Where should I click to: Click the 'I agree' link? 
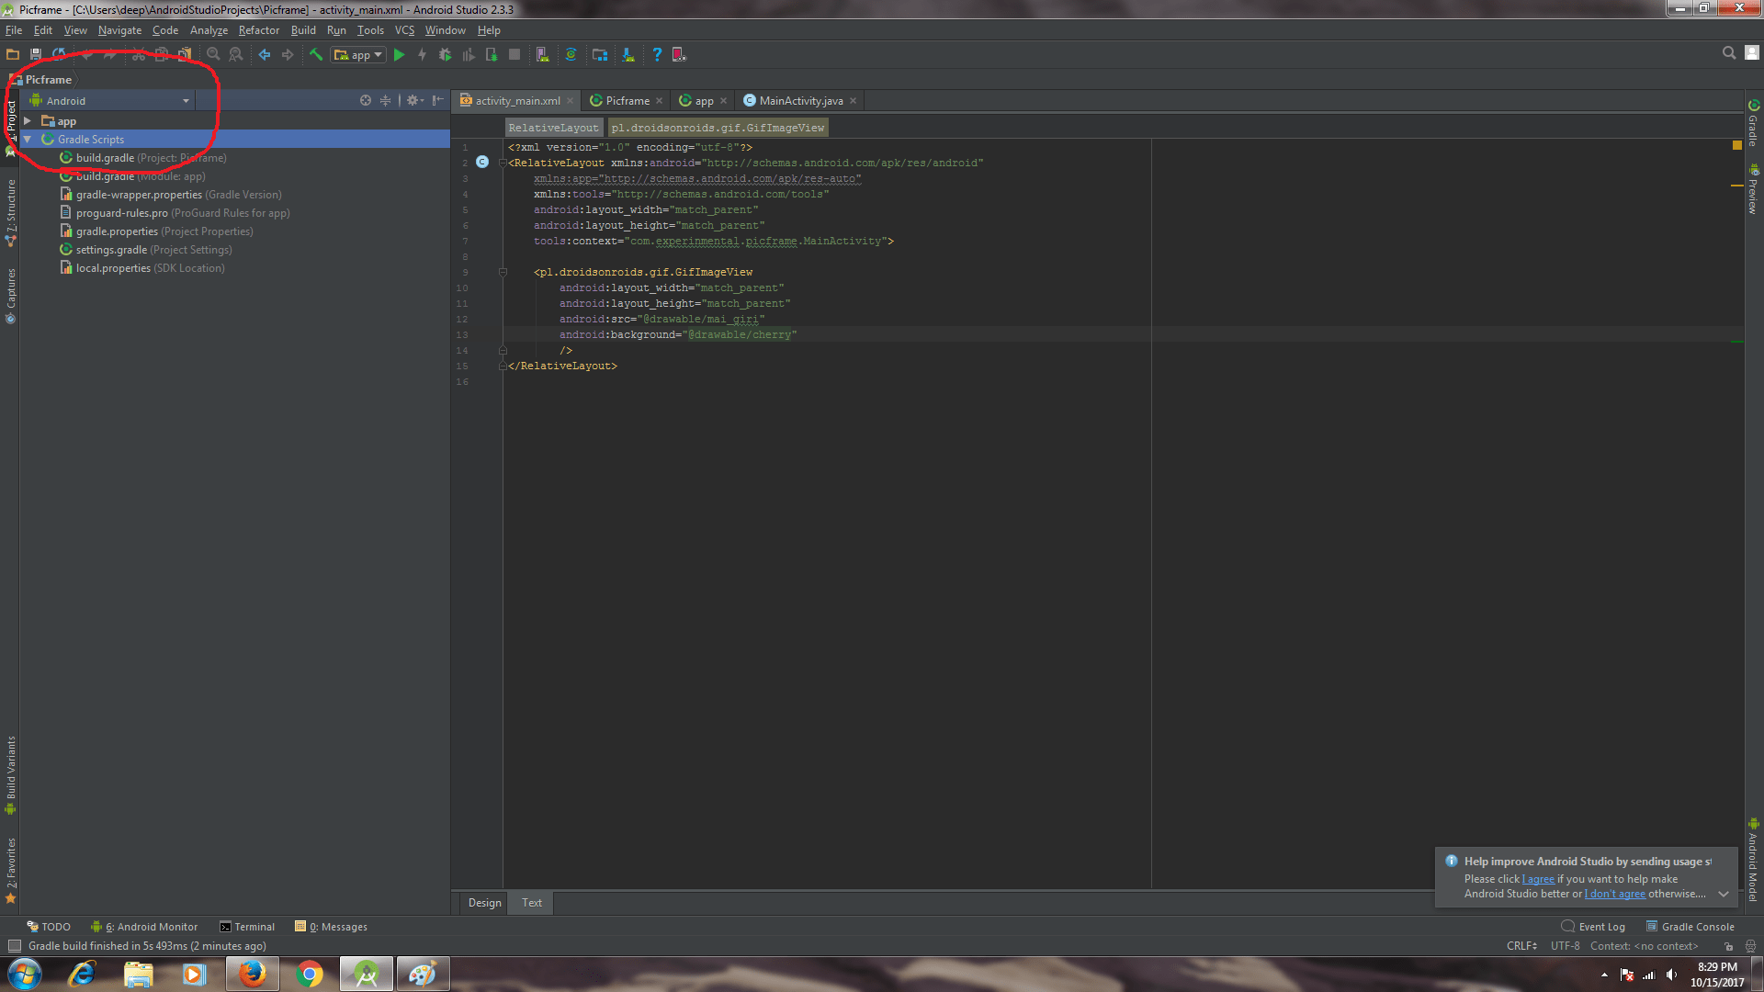tap(1538, 879)
